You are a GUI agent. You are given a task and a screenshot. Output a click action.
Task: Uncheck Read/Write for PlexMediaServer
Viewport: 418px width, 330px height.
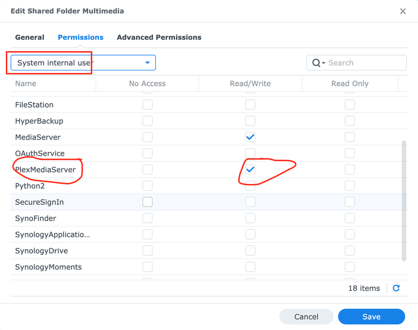[x=250, y=169]
